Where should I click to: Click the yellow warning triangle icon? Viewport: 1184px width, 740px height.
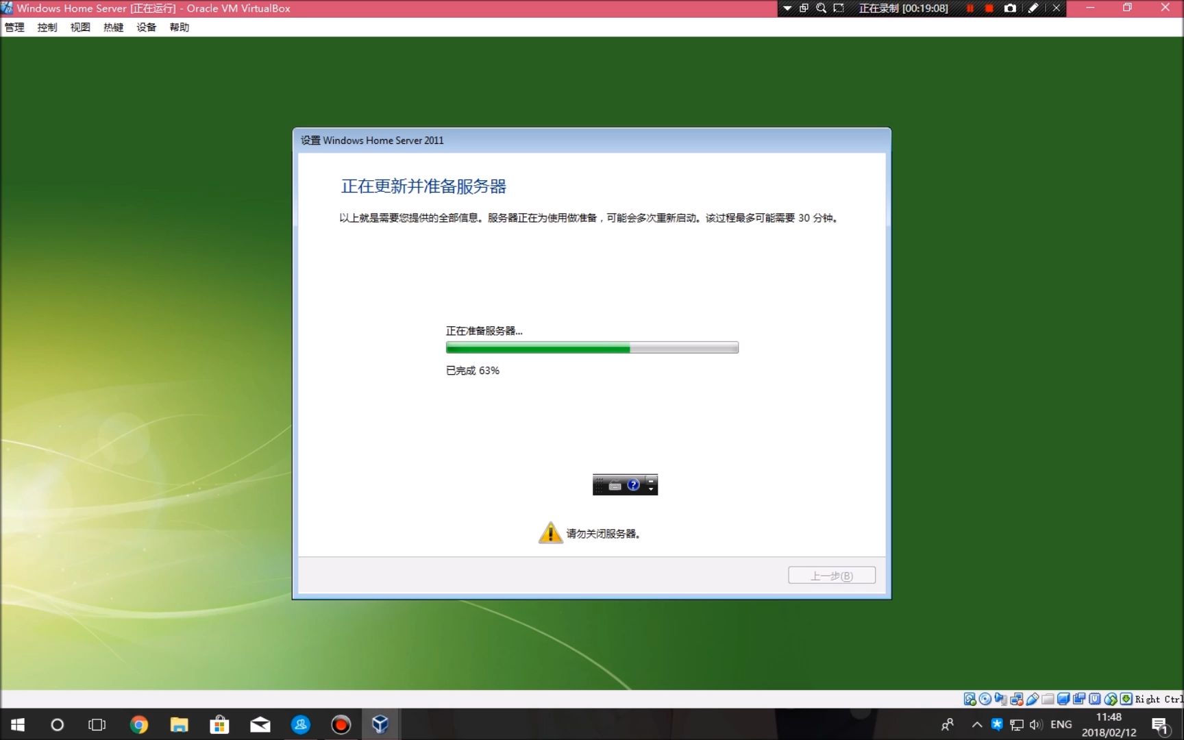550,532
